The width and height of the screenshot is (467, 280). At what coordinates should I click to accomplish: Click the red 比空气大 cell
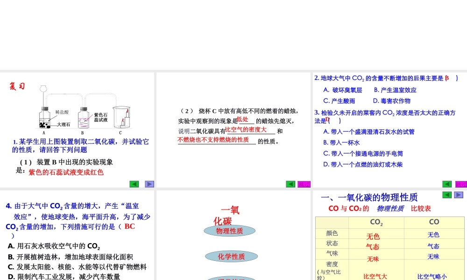click(375, 277)
